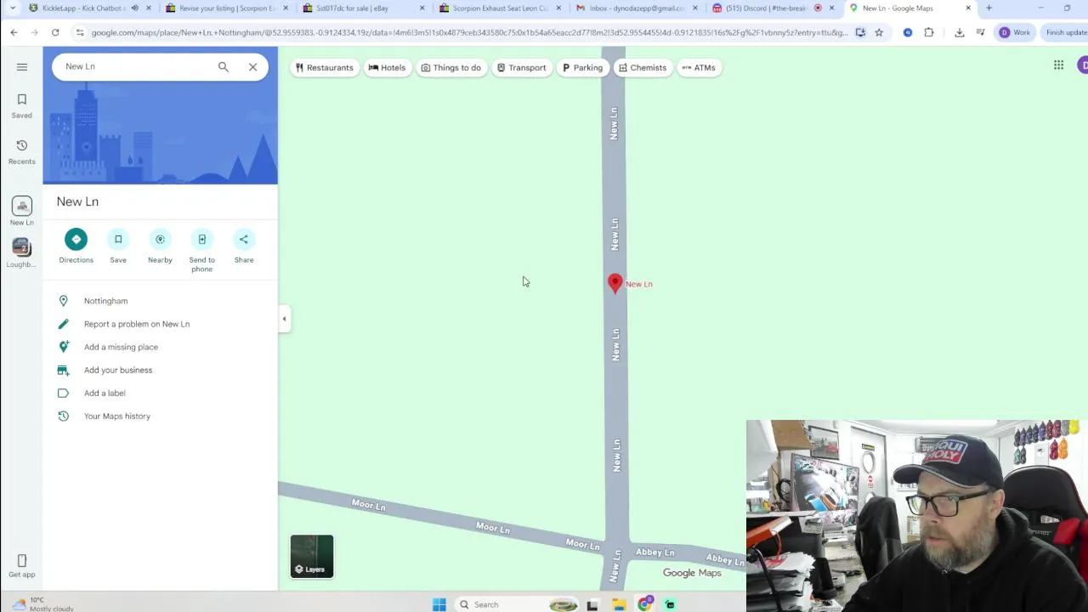
Task: Mute audio on the Kicklet tab
Action: 134,8
